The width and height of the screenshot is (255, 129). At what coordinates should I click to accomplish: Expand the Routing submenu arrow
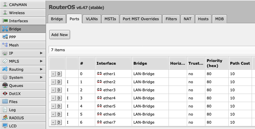click(41, 69)
